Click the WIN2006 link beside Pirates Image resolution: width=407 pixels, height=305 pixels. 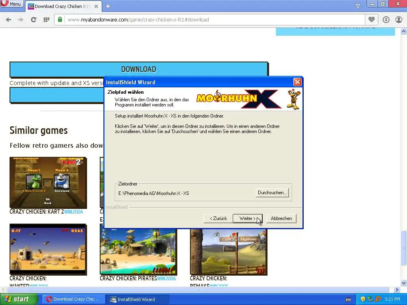167,278
